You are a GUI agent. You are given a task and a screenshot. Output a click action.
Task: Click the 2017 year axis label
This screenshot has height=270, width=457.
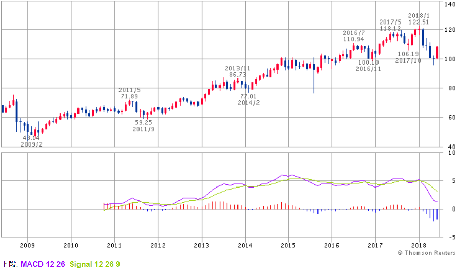(375, 245)
